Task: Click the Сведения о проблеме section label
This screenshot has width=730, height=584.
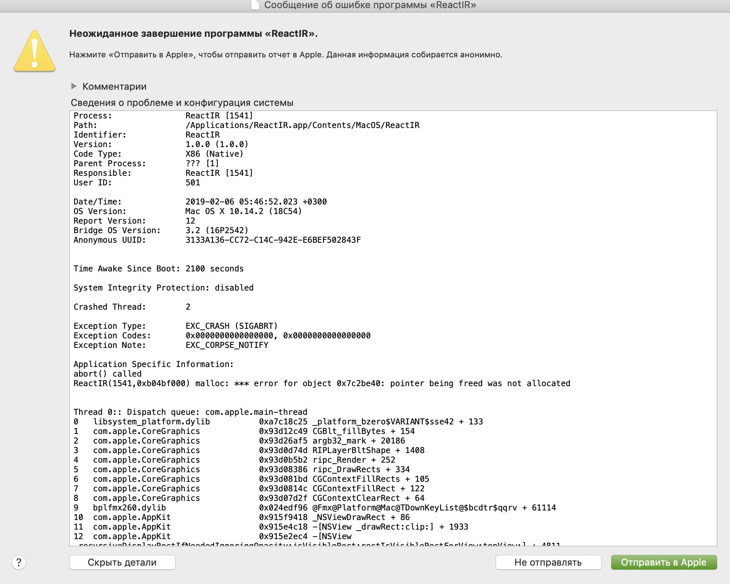Action: pyautogui.click(x=182, y=103)
